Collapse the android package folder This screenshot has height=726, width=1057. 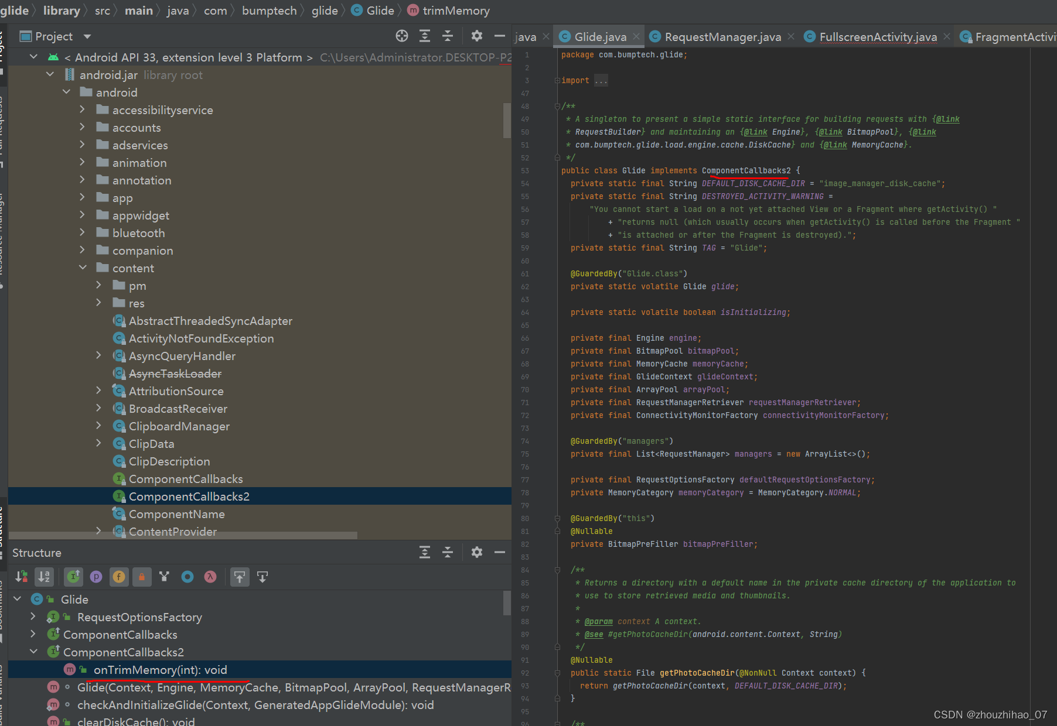coord(66,92)
